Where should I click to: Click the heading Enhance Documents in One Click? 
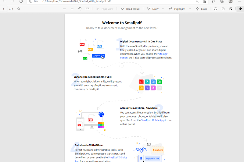click(x=93, y=77)
